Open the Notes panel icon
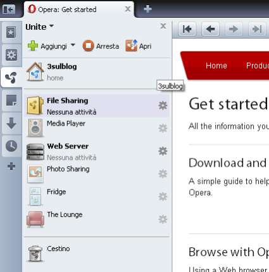Screen dimensions: 269x272 tap(11, 100)
